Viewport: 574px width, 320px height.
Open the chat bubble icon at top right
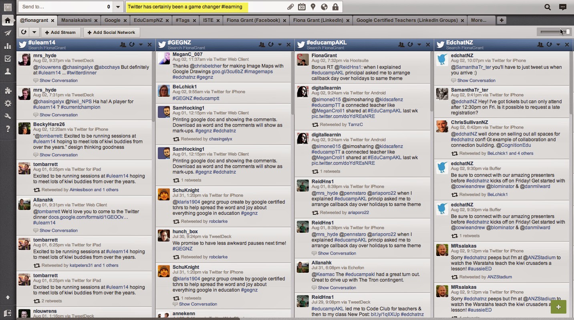[563, 7]
